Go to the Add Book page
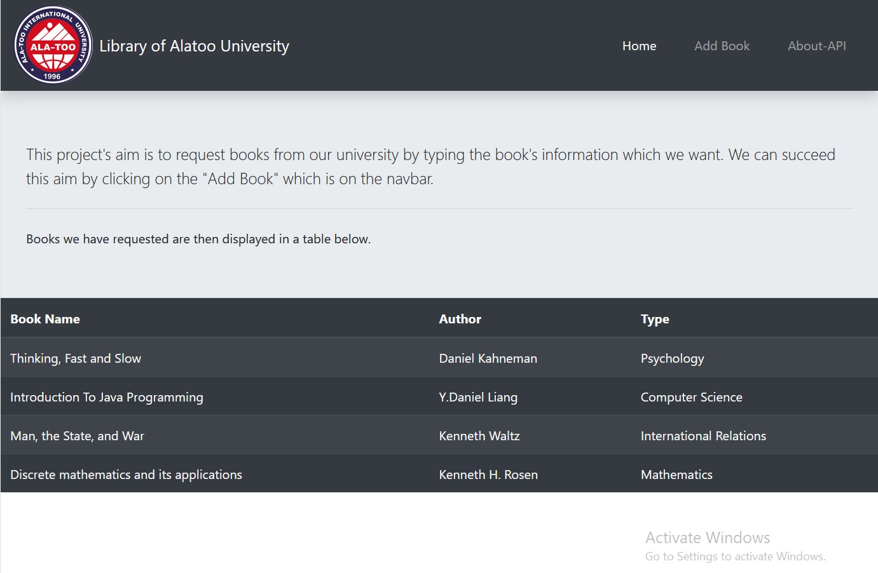The image size is (878, 573). coord(722,46)
